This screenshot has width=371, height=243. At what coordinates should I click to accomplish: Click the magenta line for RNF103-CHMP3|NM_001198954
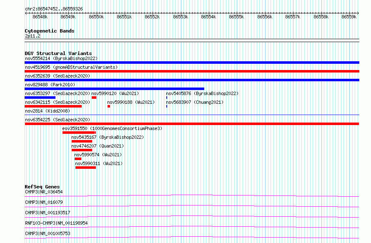coord(192,227)
